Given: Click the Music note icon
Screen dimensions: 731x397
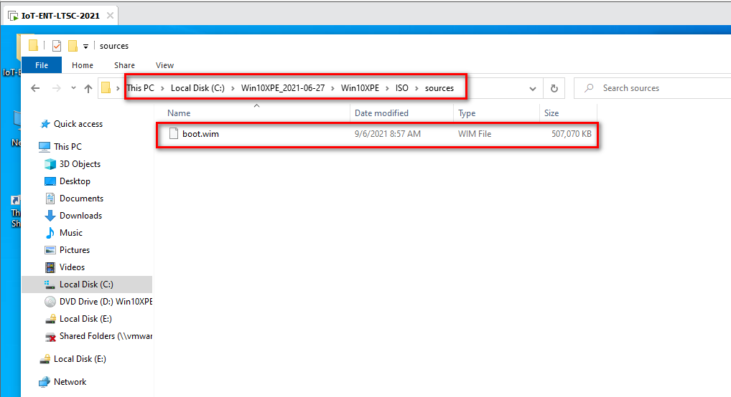Looking at the screenshot, I should click(x=50, y=233).
